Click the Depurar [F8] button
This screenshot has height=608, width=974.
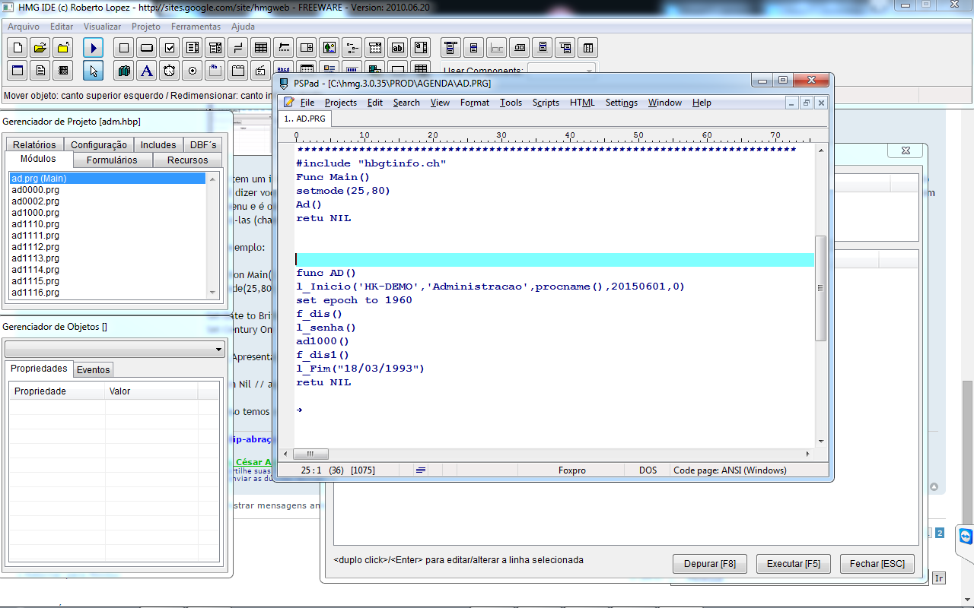[709, 564]
